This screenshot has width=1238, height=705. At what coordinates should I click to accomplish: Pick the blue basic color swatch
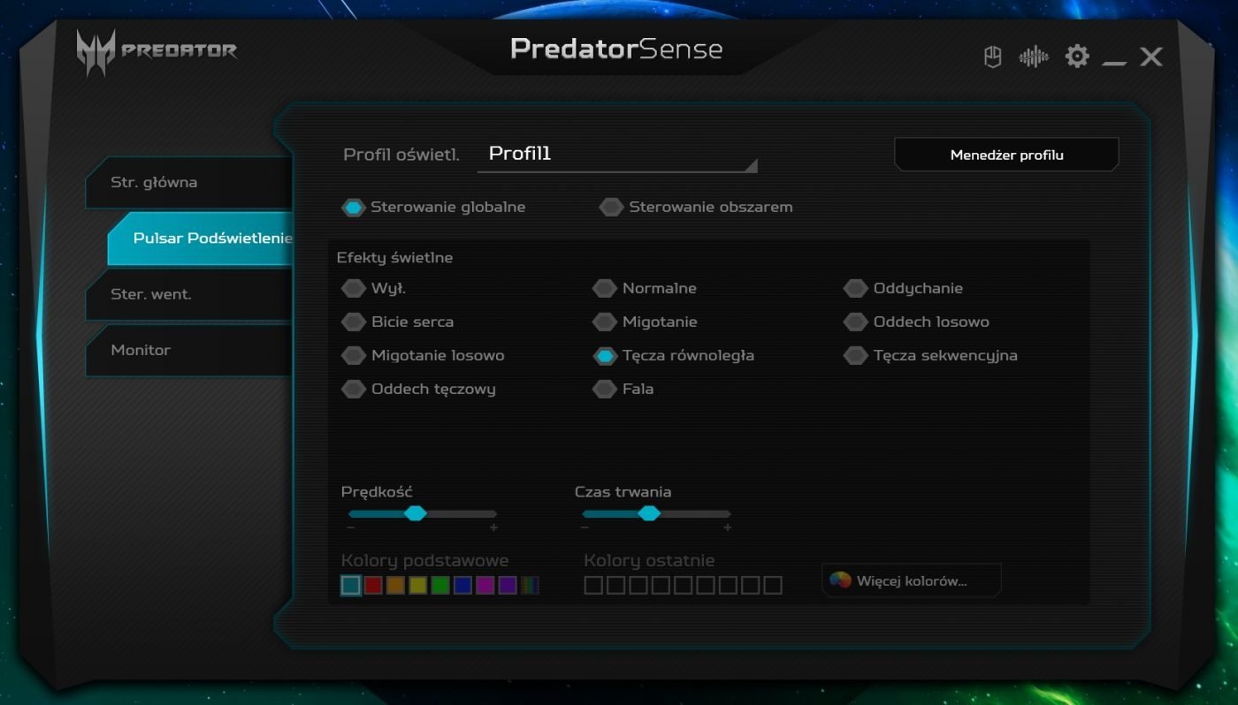[x=462, y=586]
